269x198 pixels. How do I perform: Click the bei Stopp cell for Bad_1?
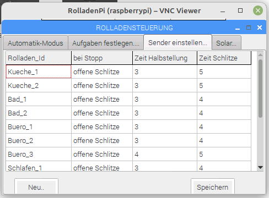coord(102,99)
